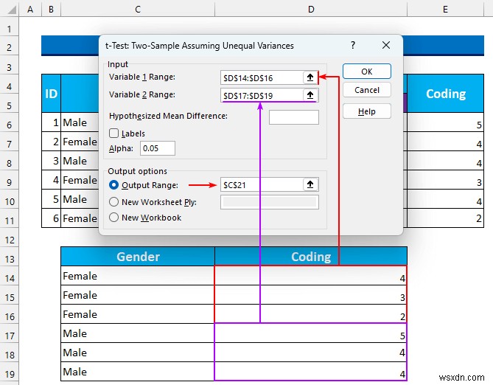Select column C header
493x385 pixels.
click(x=138, y=10)
